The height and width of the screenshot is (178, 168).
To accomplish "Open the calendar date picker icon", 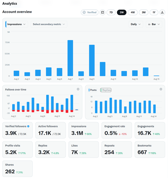I will (x=103, y=12).
